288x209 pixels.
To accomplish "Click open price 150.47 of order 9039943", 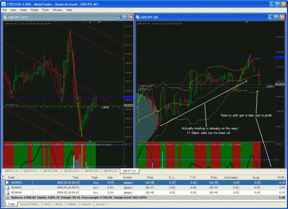I will pos(149,187).
